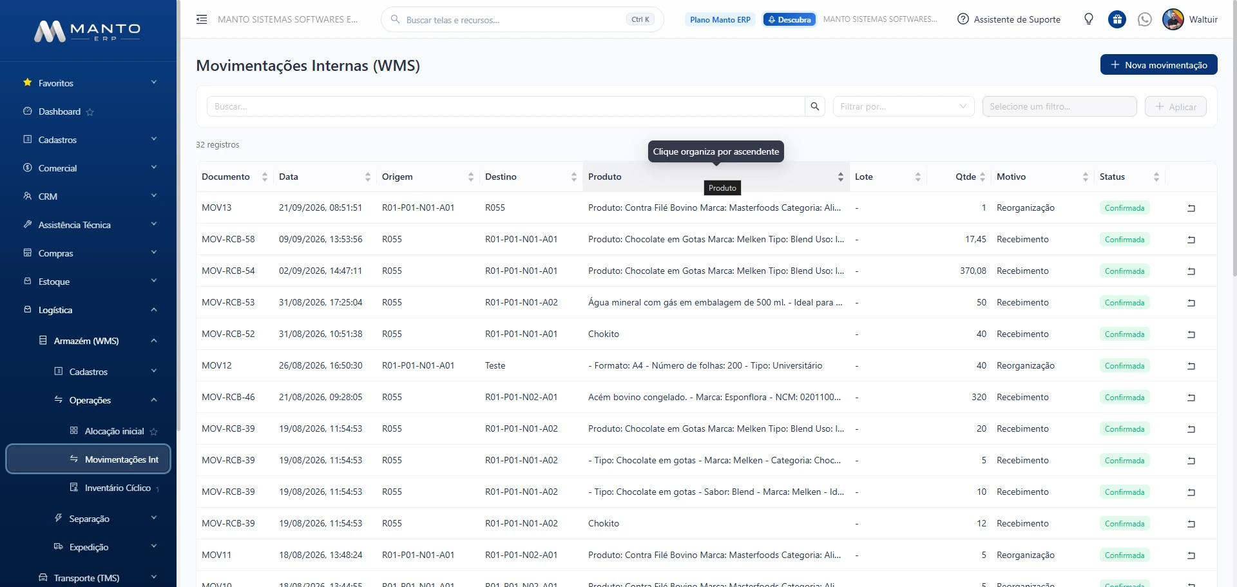The width and height of the screenshot is (1237, 587).
Task: Expand the Comercial sidebar section
Action: pyautogui.click(x=90, y=168)
